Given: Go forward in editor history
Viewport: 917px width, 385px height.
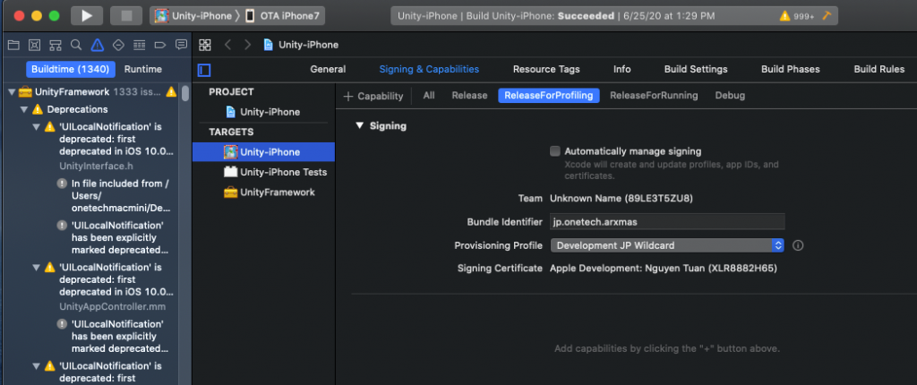Looking at the screenshot, I should [247, 45].
